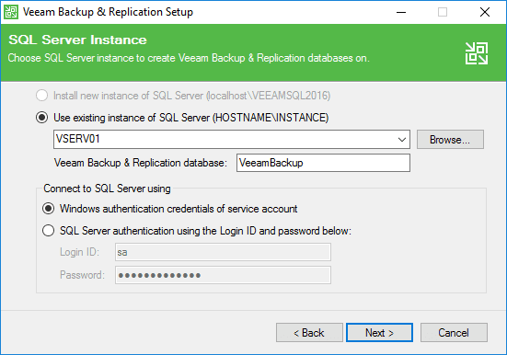The width and height of the screenshot is (507, 355).
Task: Expand the VSERV01 instance dropdown arrow
Action: pos(402,140)
